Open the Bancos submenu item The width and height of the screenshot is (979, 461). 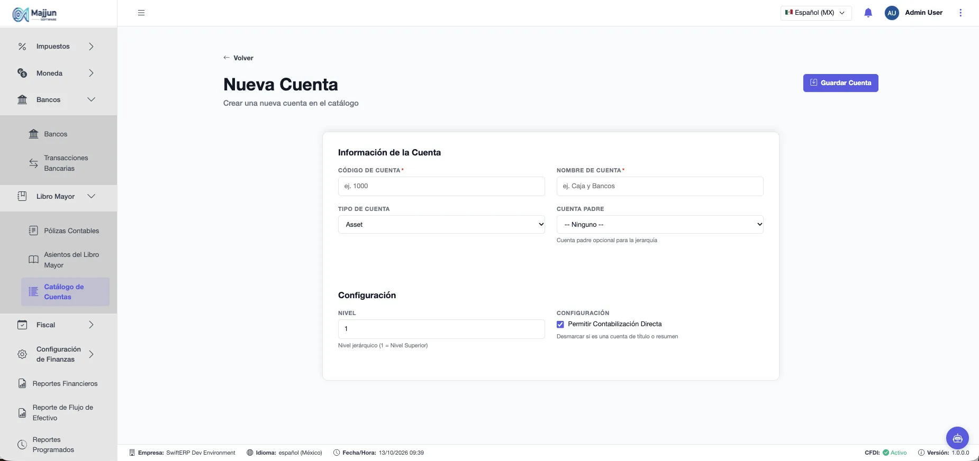pyautogui.click(x=65, y=134)
